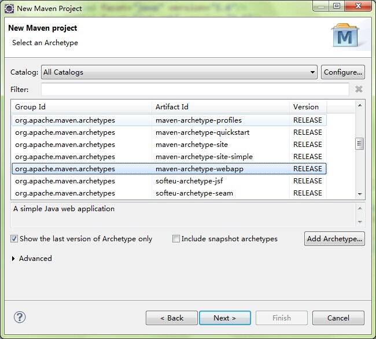Go to previous page with Back button
The image size is (376, 339).
(172, 318)
